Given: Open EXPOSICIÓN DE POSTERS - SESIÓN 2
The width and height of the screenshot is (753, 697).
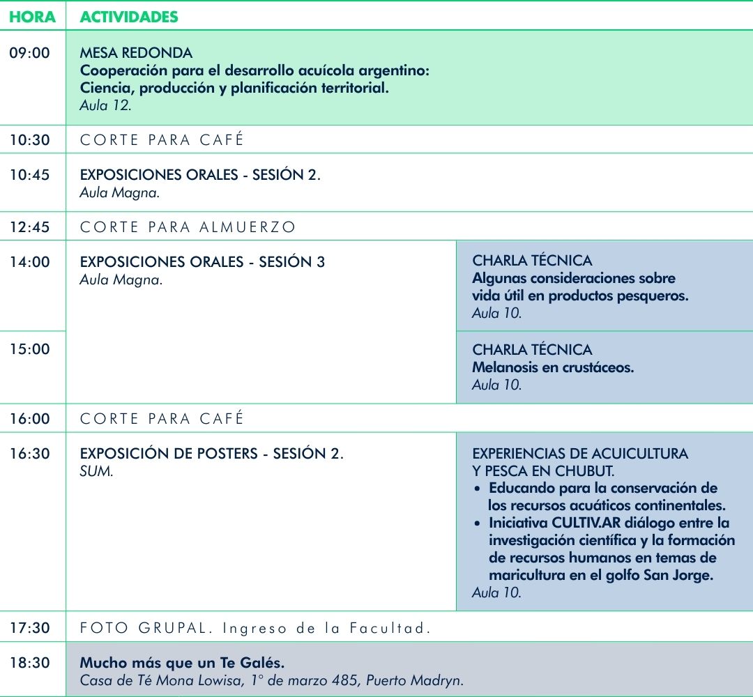Looking at the screenshot, I should (x=211, y=454).
